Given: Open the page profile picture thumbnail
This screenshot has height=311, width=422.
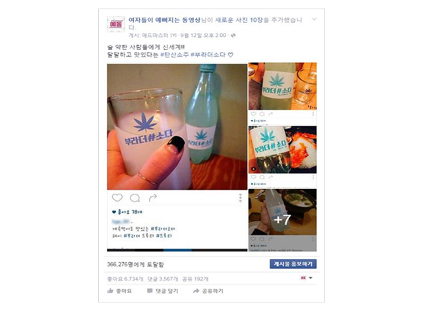Looking at the screenshot, I should 116,24.
